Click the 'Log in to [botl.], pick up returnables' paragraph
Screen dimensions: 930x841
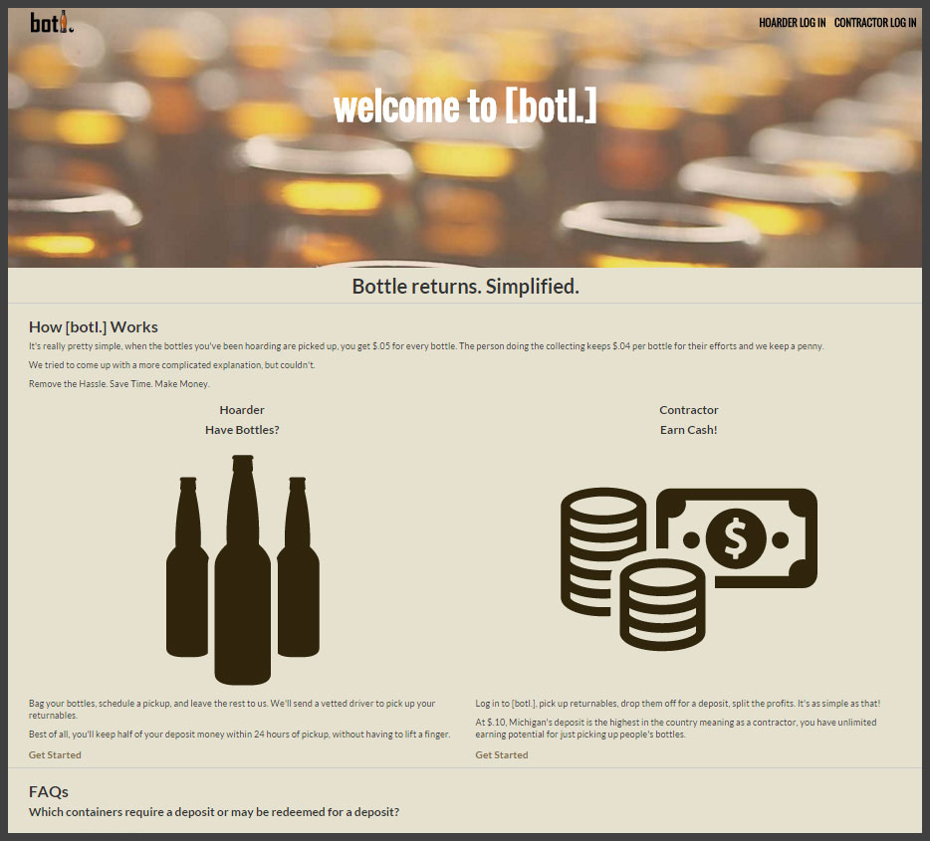tap(678, 704)
